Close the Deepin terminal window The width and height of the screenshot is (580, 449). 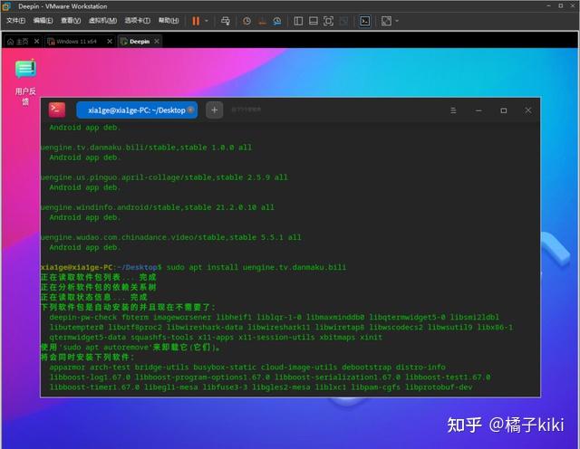point(528,110)
